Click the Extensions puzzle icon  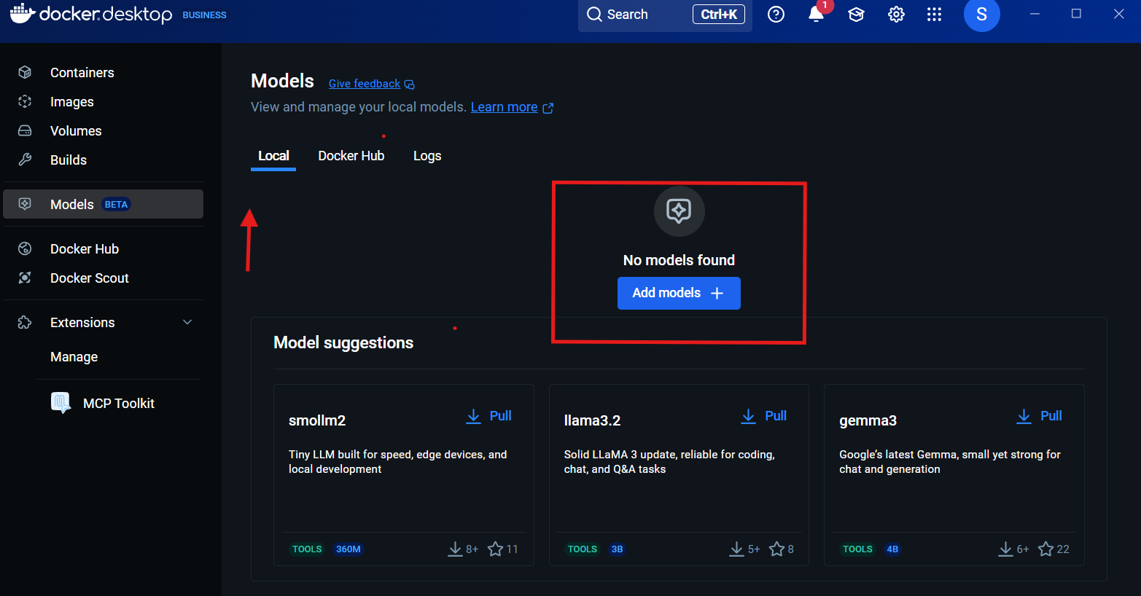pos(25,322)
